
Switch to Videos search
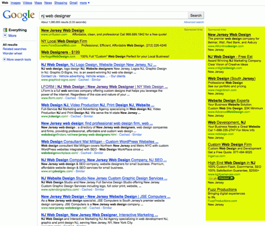coord(28,3)
